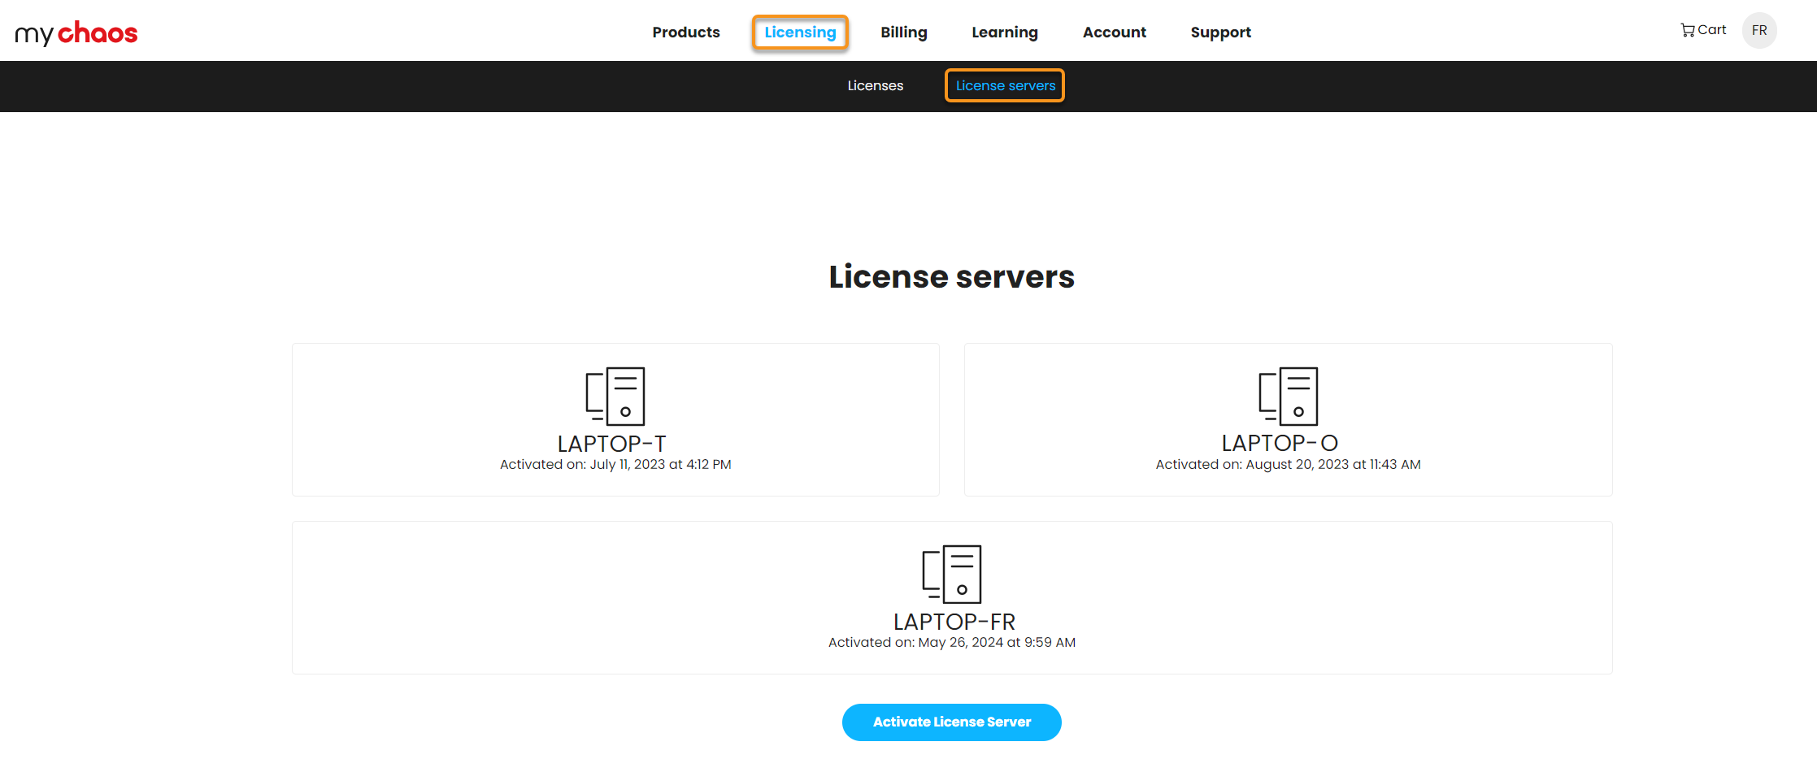Click the LAPTOP-O server computer icon

[x=1288, y=396]
